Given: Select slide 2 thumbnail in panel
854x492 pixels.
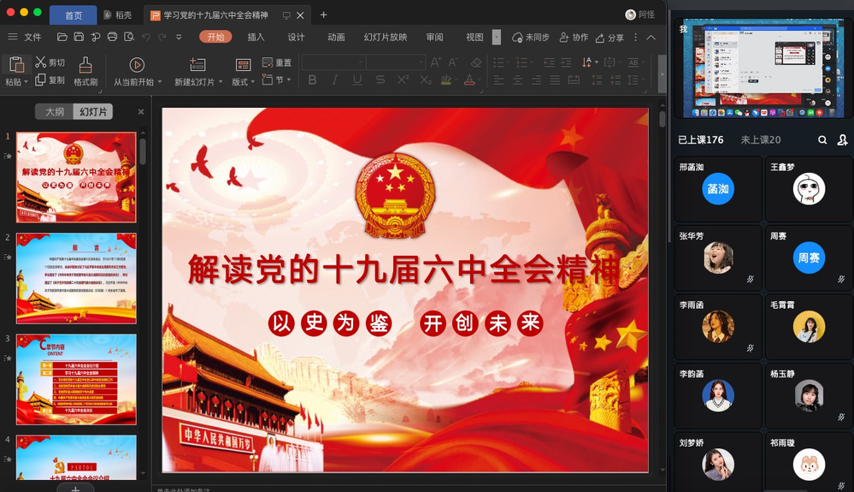Looking at the screenshot, I should (76, 278).
